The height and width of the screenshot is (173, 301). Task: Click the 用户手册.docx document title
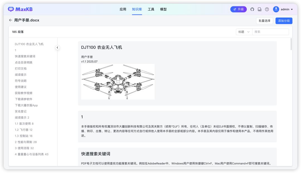[x=27, y=20]
